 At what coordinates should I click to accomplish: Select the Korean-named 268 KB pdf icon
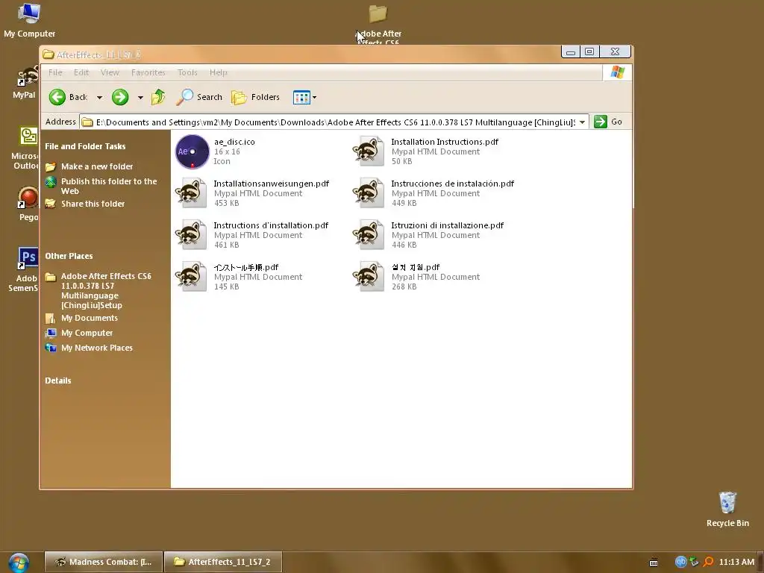pos(369,277)
